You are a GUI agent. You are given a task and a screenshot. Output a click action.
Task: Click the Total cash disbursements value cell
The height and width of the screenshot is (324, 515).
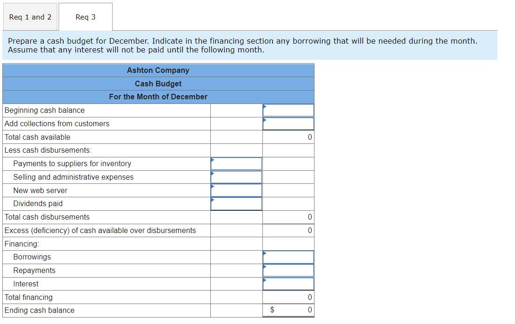coord(288,217)
